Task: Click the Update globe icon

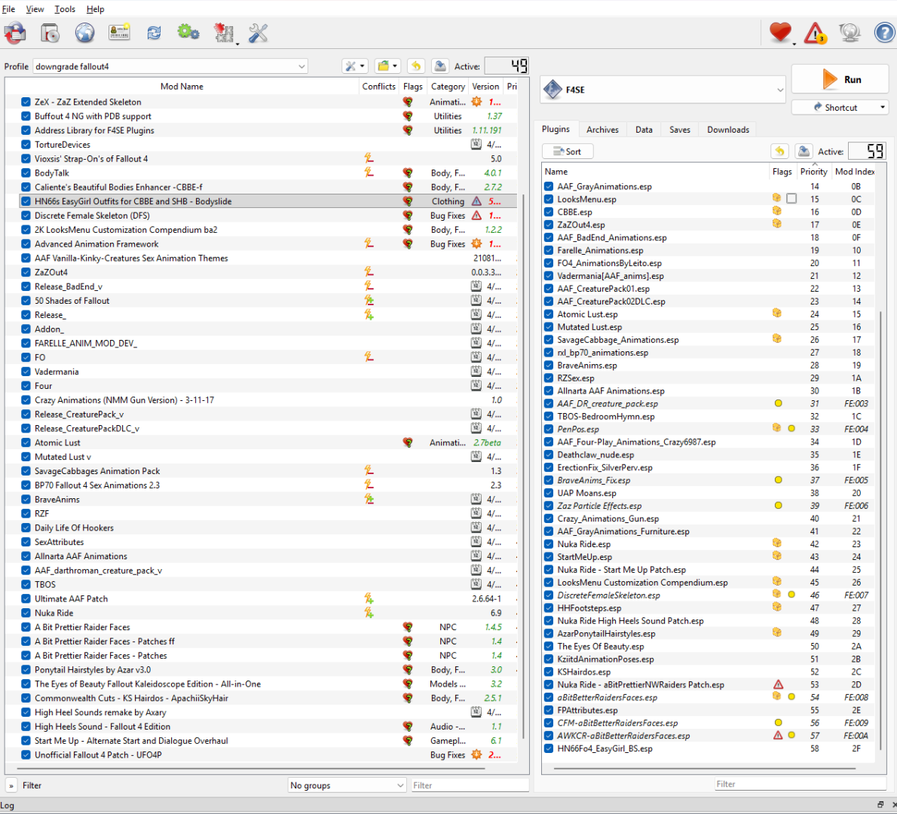Action: (850, 32)
